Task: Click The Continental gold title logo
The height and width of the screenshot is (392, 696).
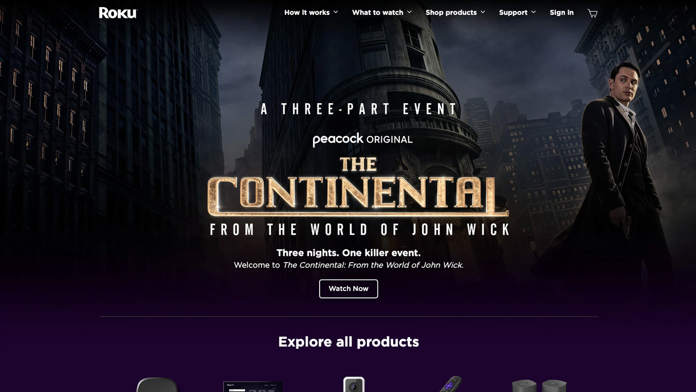Action: pos(358,187)
